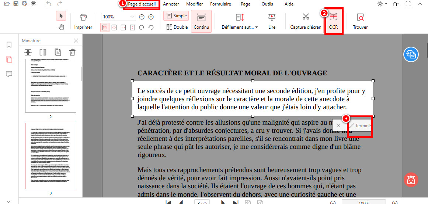This screenshot has width=428, height=204.
Task: Click the Imprimer print button
Action: click(83, 22)
